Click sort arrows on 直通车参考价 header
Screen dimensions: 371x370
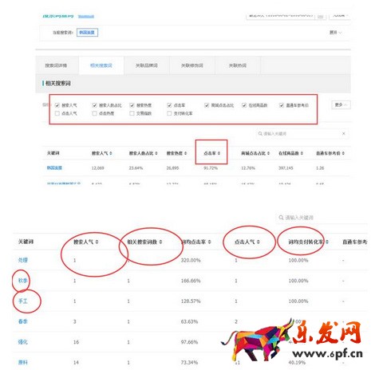point(343,153)
